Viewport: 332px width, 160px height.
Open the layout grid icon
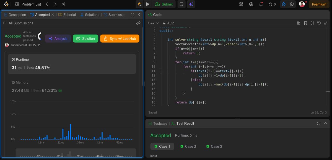click(241, 4)
